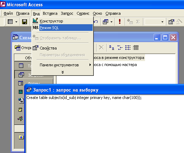Choose Свойства in the Вид menu
The height and width of the screenshot is (153, 184).
63,48
